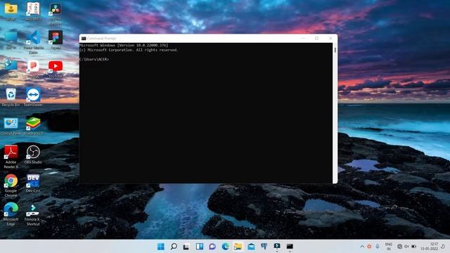Launch OBS Studio from desktop
Image resolution: width=450 pixels, height=253 pixels.
[33, 155]
